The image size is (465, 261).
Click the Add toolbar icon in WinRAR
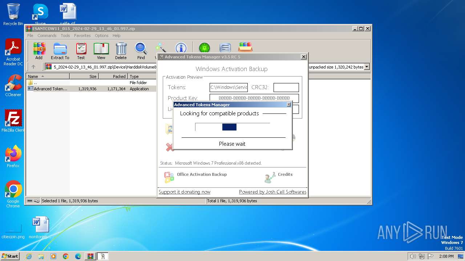(x=39, y=51)
